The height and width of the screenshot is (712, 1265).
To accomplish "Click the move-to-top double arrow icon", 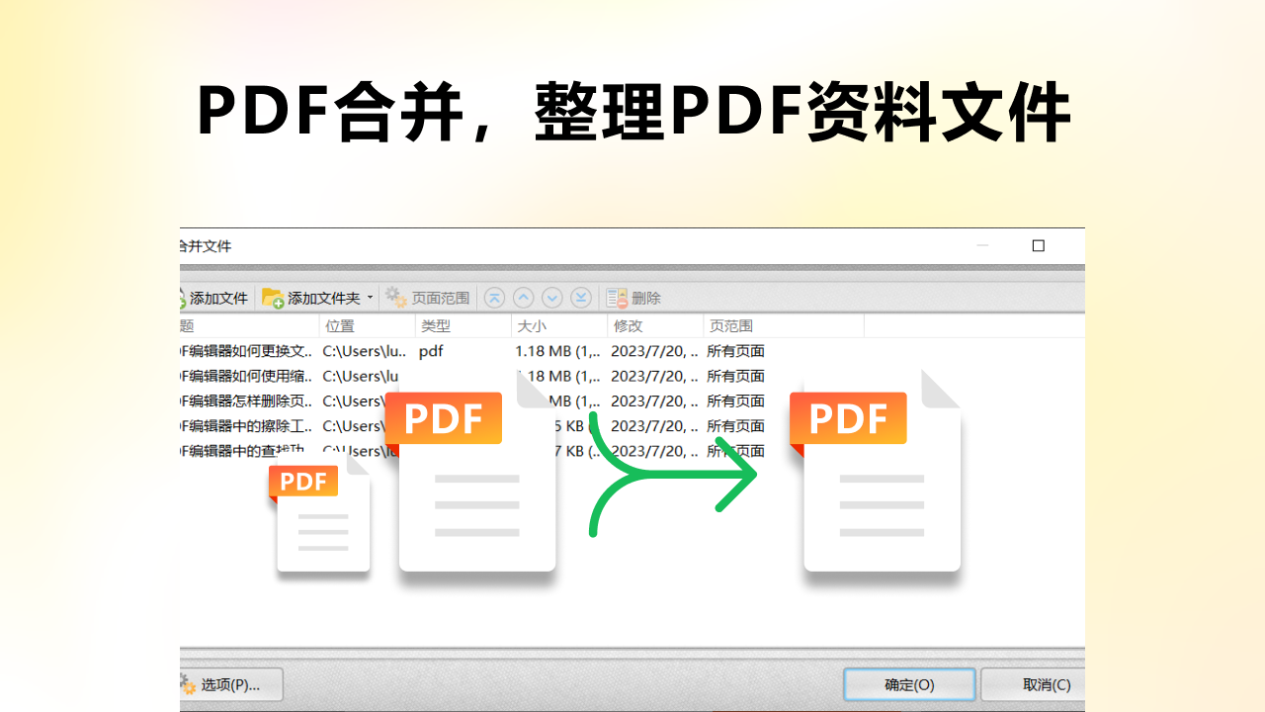I will (494, 298).
